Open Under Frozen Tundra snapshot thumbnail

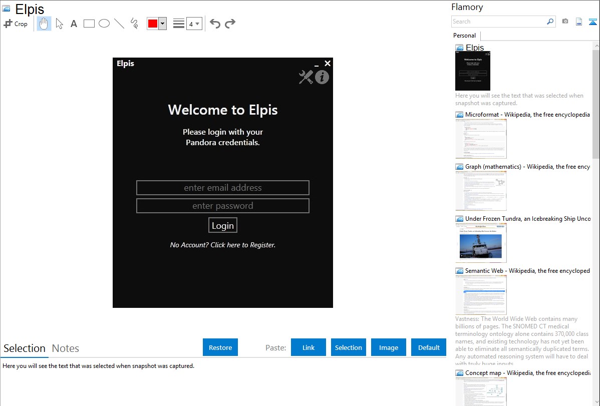[x=481, y=243]
